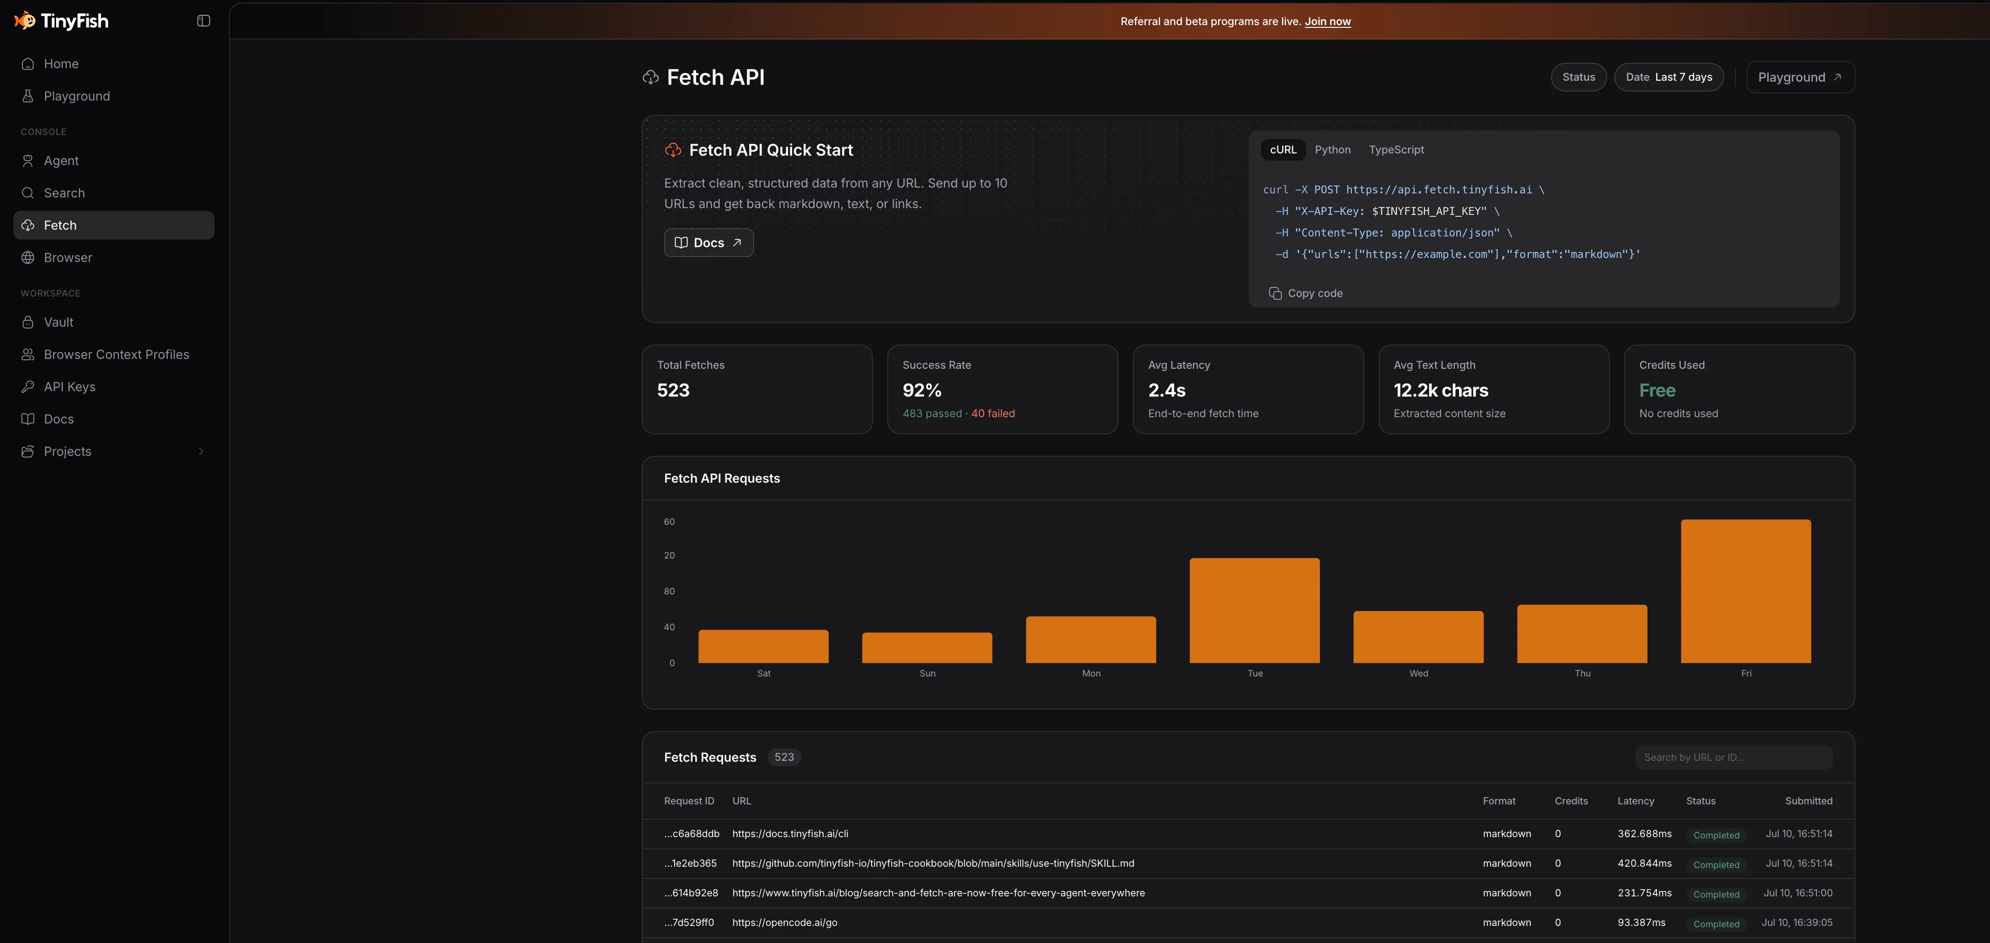Click the Playground flask icon in the sidebar
The width and height of the screenshot is (1990, 943).
(x=28, y=96)
